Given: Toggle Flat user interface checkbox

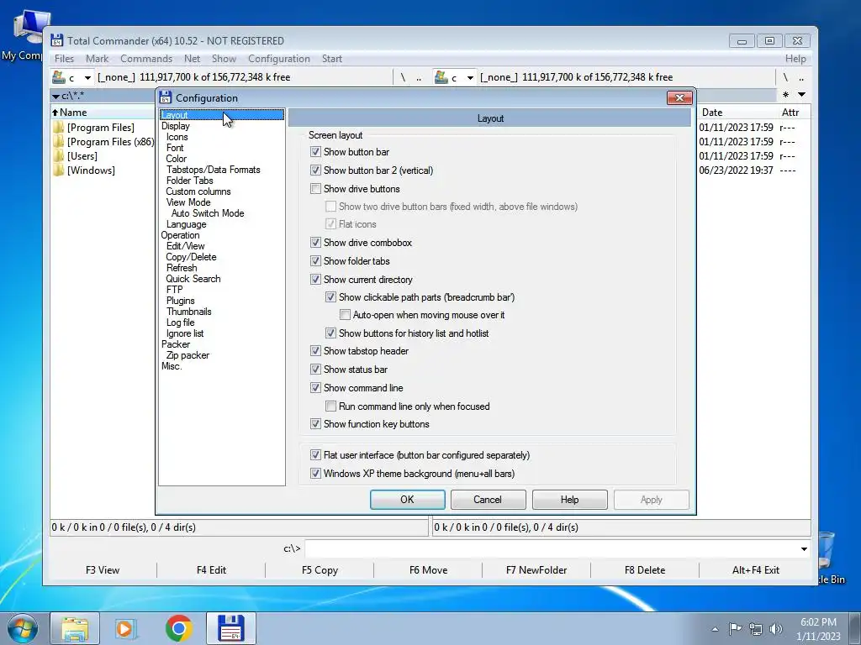Looking at the screenshot, I should (x=315, y=454).
